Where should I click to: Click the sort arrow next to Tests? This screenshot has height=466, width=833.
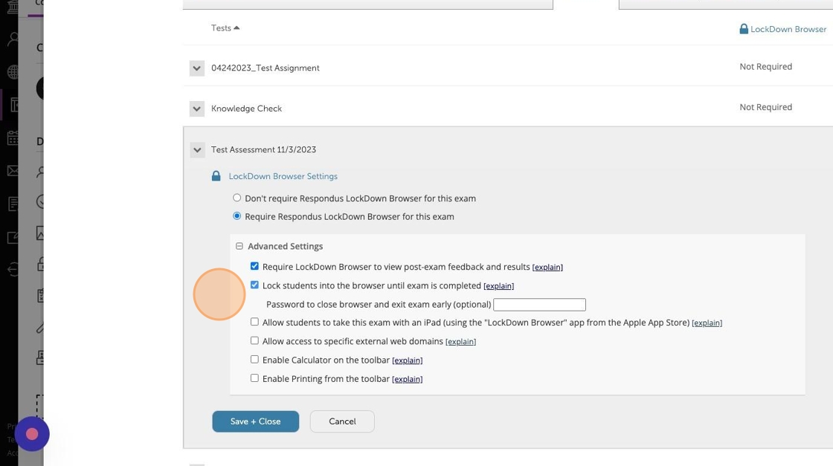pyautogui.click(x=237, y=28)
